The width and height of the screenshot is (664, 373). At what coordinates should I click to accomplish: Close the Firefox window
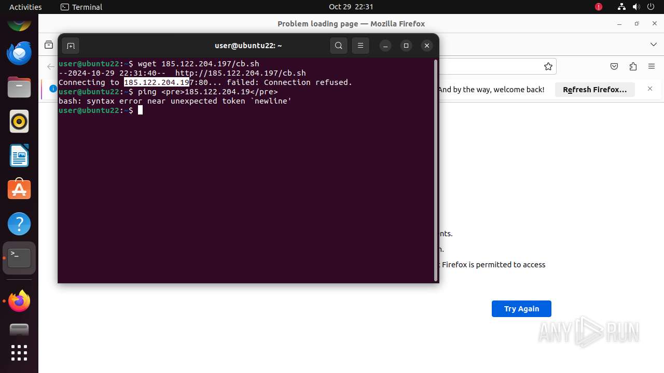click(654, 24)
